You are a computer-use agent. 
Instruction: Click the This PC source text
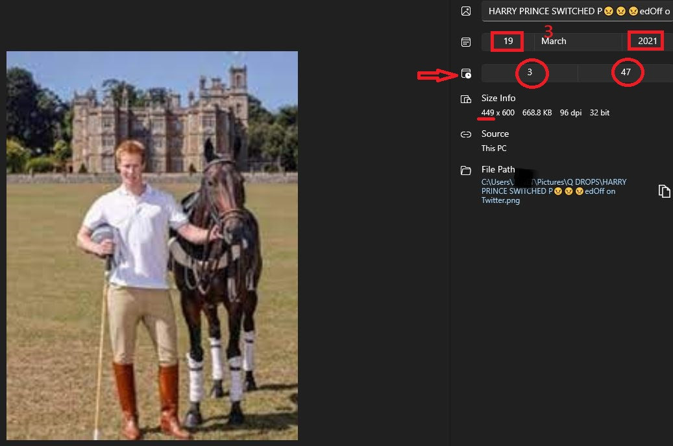coord(494,148)
